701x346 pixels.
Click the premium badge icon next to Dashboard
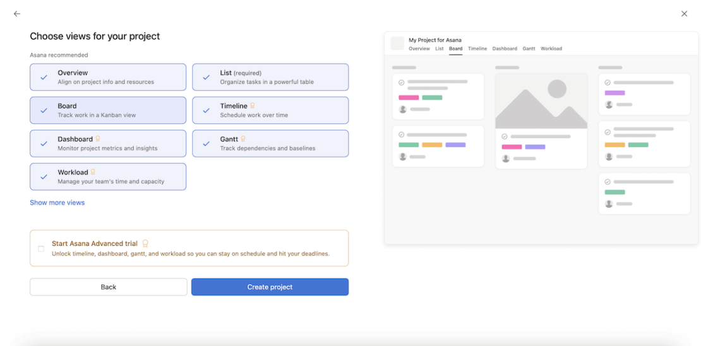97,139
